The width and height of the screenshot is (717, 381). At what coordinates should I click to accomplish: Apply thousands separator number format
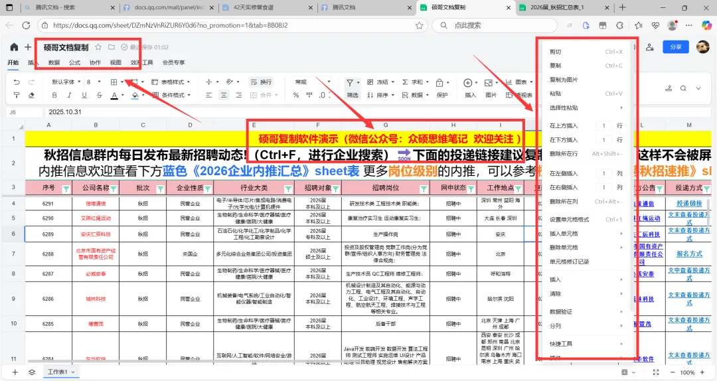click(x=309, y=95)
